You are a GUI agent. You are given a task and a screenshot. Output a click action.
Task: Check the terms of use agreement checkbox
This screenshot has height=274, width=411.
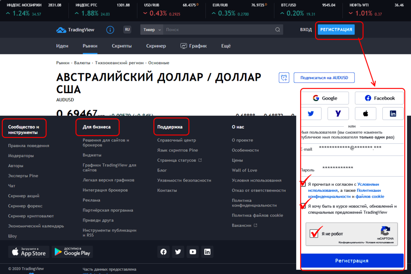click(303, 184)
